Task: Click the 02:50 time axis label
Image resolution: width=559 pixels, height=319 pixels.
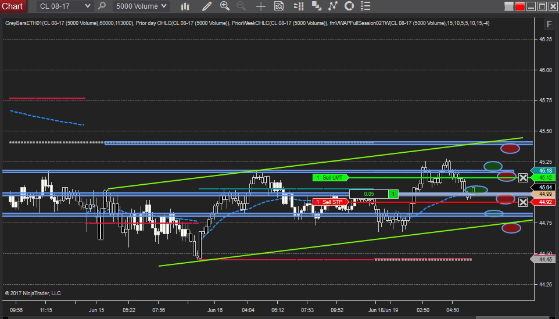Action: (423, 310)
